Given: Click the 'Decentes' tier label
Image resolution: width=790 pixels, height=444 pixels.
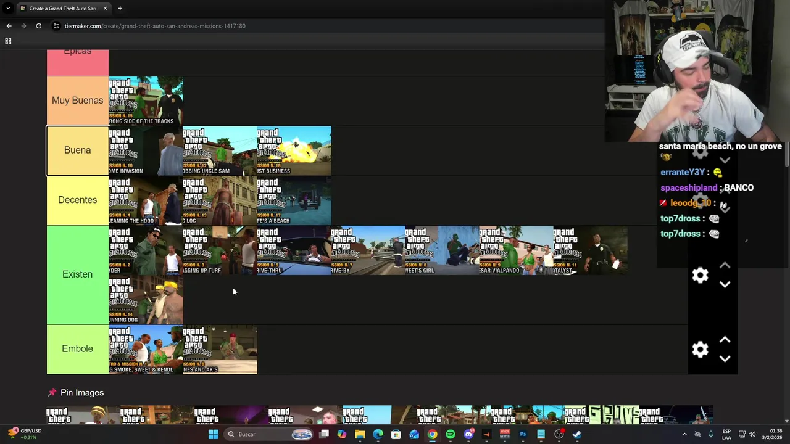Looking at the screenshot, I should pyautogui.click(x=78, y=200).
